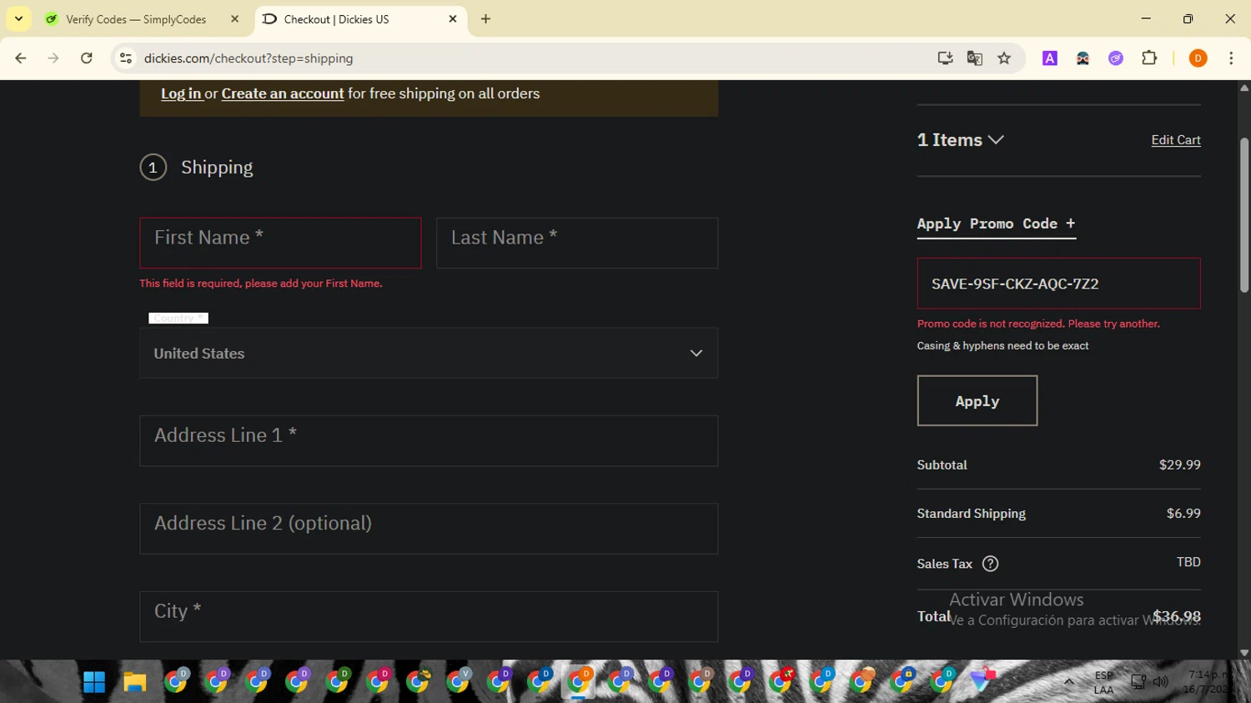Open a new browser tab
Screen dimensions: 1251x703
click(x=485, y=18)
